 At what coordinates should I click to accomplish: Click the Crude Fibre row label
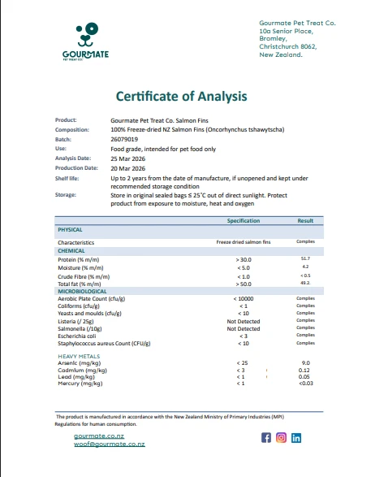coord(84,277)
